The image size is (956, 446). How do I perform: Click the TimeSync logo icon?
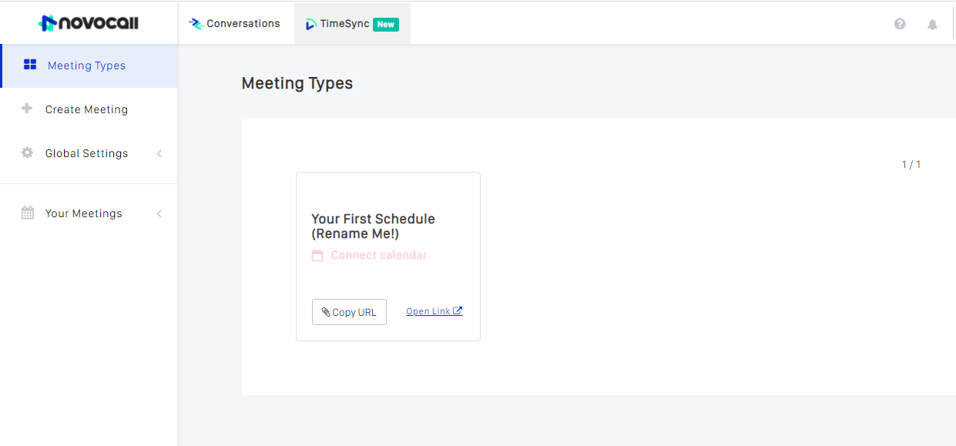pos(311,25)
